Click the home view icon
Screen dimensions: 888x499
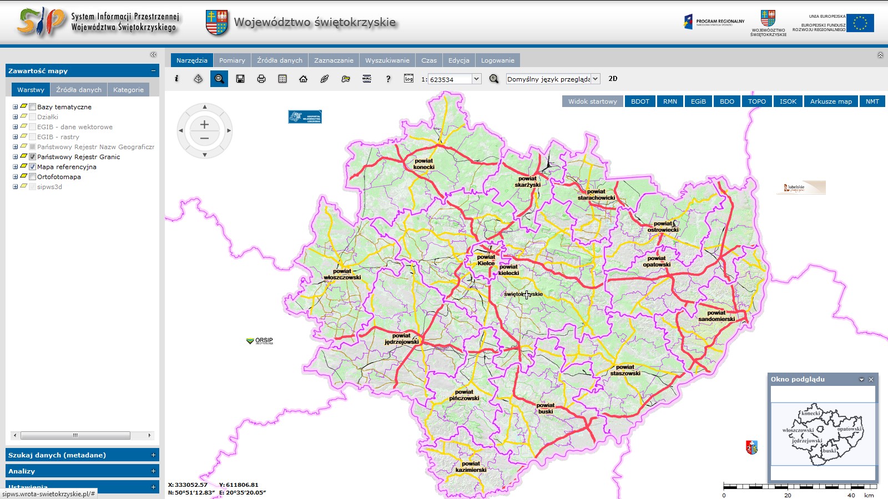[304, 79]
